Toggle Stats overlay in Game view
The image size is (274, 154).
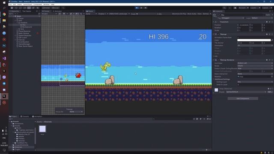[200, 14]
